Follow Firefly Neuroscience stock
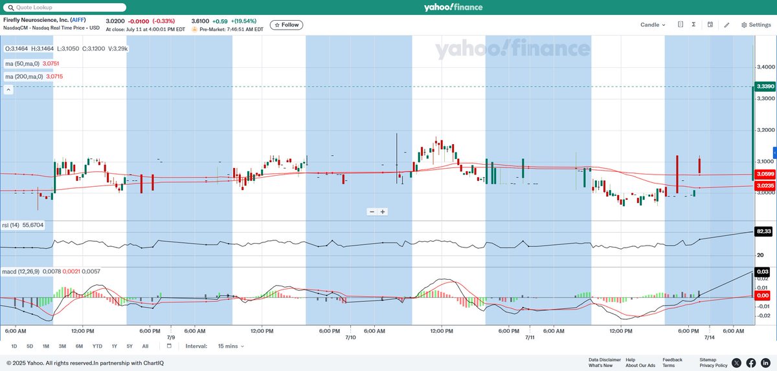Screen dimensions: 777x371 coord(286,25)
